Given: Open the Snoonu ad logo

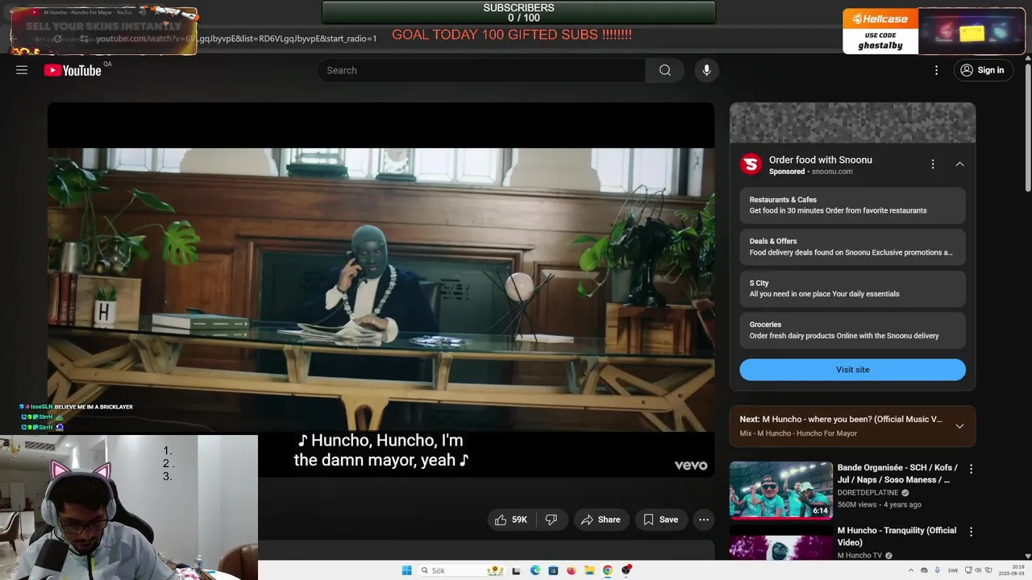Looking at the screenshot, I should 751,164.
